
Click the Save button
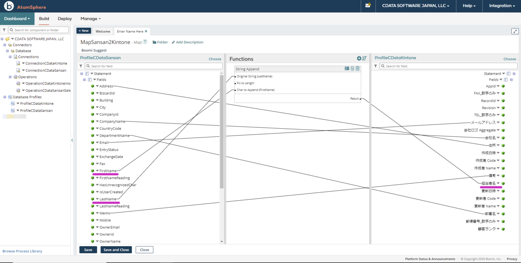(88, 250)
